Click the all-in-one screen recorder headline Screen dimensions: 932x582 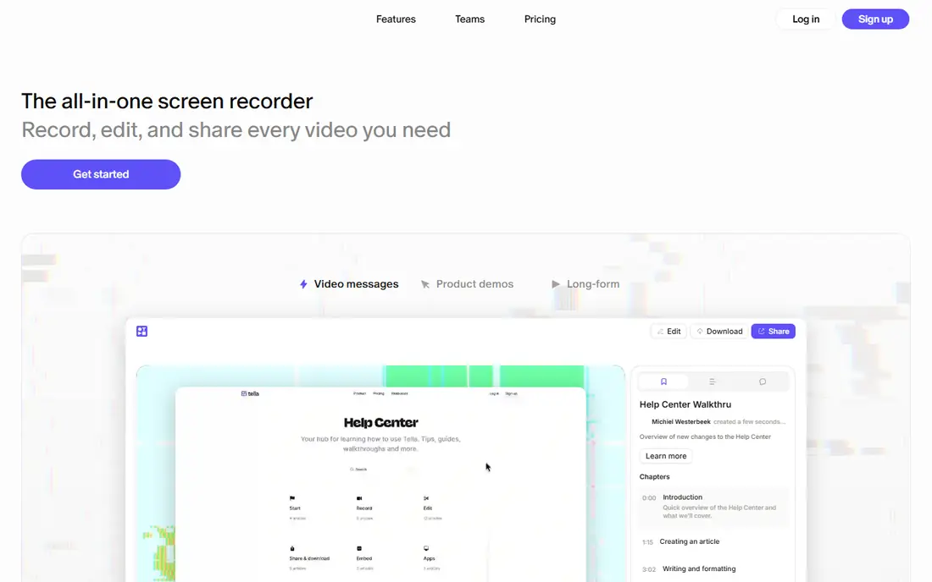point(167,102)
